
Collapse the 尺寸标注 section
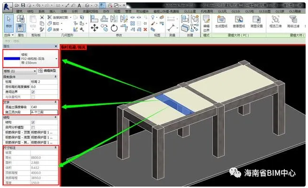click(55, 148)
